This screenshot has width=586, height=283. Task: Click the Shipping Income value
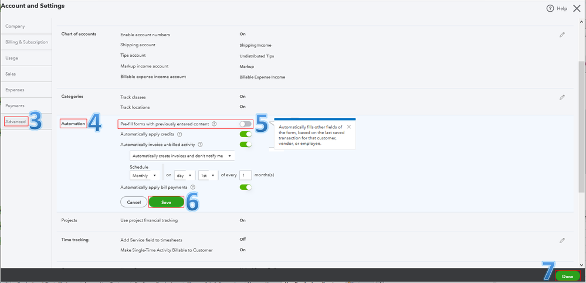(x=255, y=45)
